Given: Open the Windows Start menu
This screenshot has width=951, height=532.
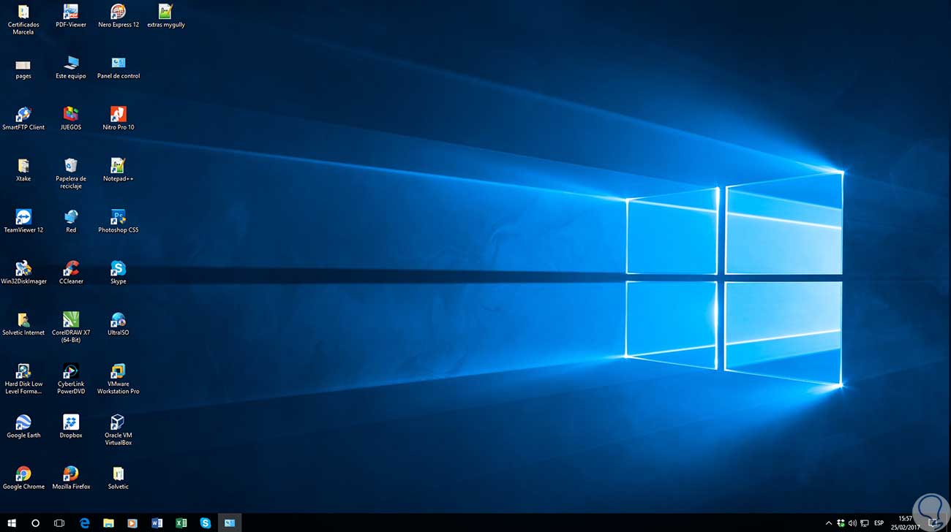Looking at the screenshot, I should tap(12, 523).
